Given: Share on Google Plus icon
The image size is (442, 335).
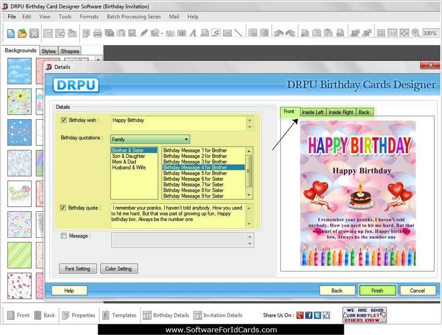Looking at the screenshot, I should [x=300, y=315].
